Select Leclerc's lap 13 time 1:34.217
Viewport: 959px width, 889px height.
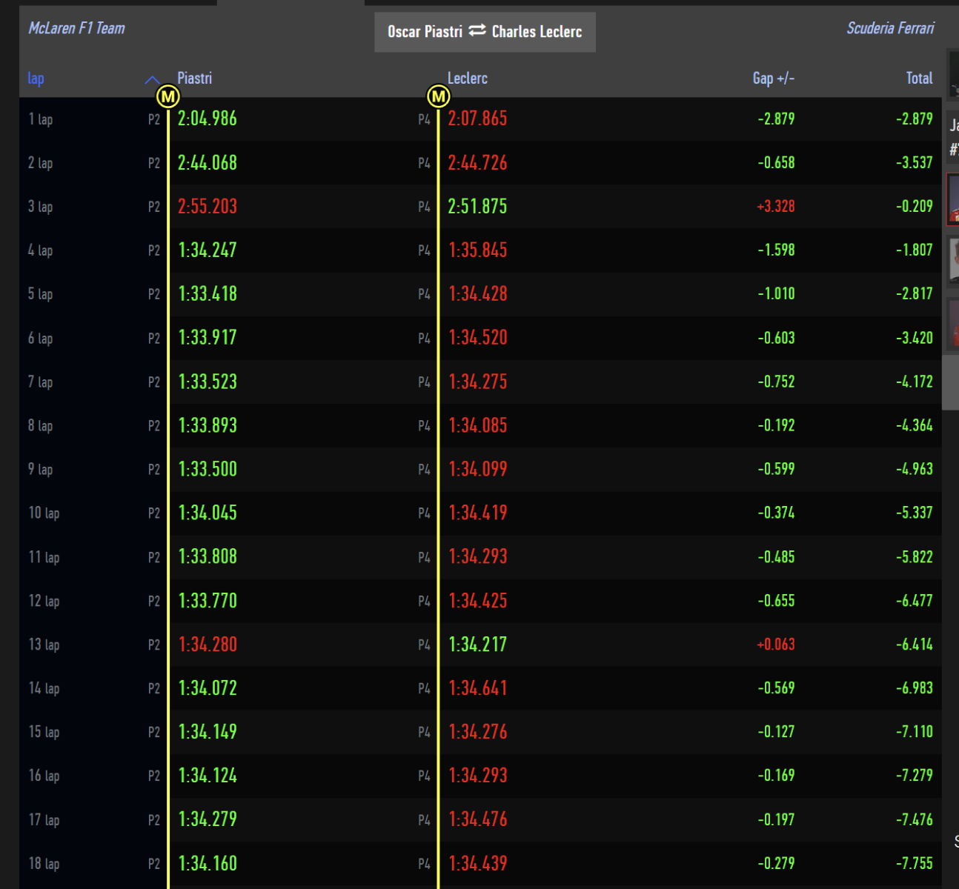tap(478, 645)
